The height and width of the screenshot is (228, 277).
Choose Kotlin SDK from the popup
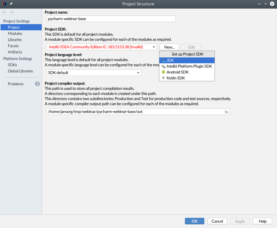(187, 78)
